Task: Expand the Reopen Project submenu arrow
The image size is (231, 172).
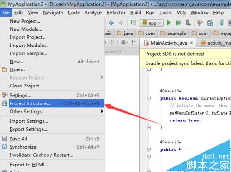Action: point(102,78)
